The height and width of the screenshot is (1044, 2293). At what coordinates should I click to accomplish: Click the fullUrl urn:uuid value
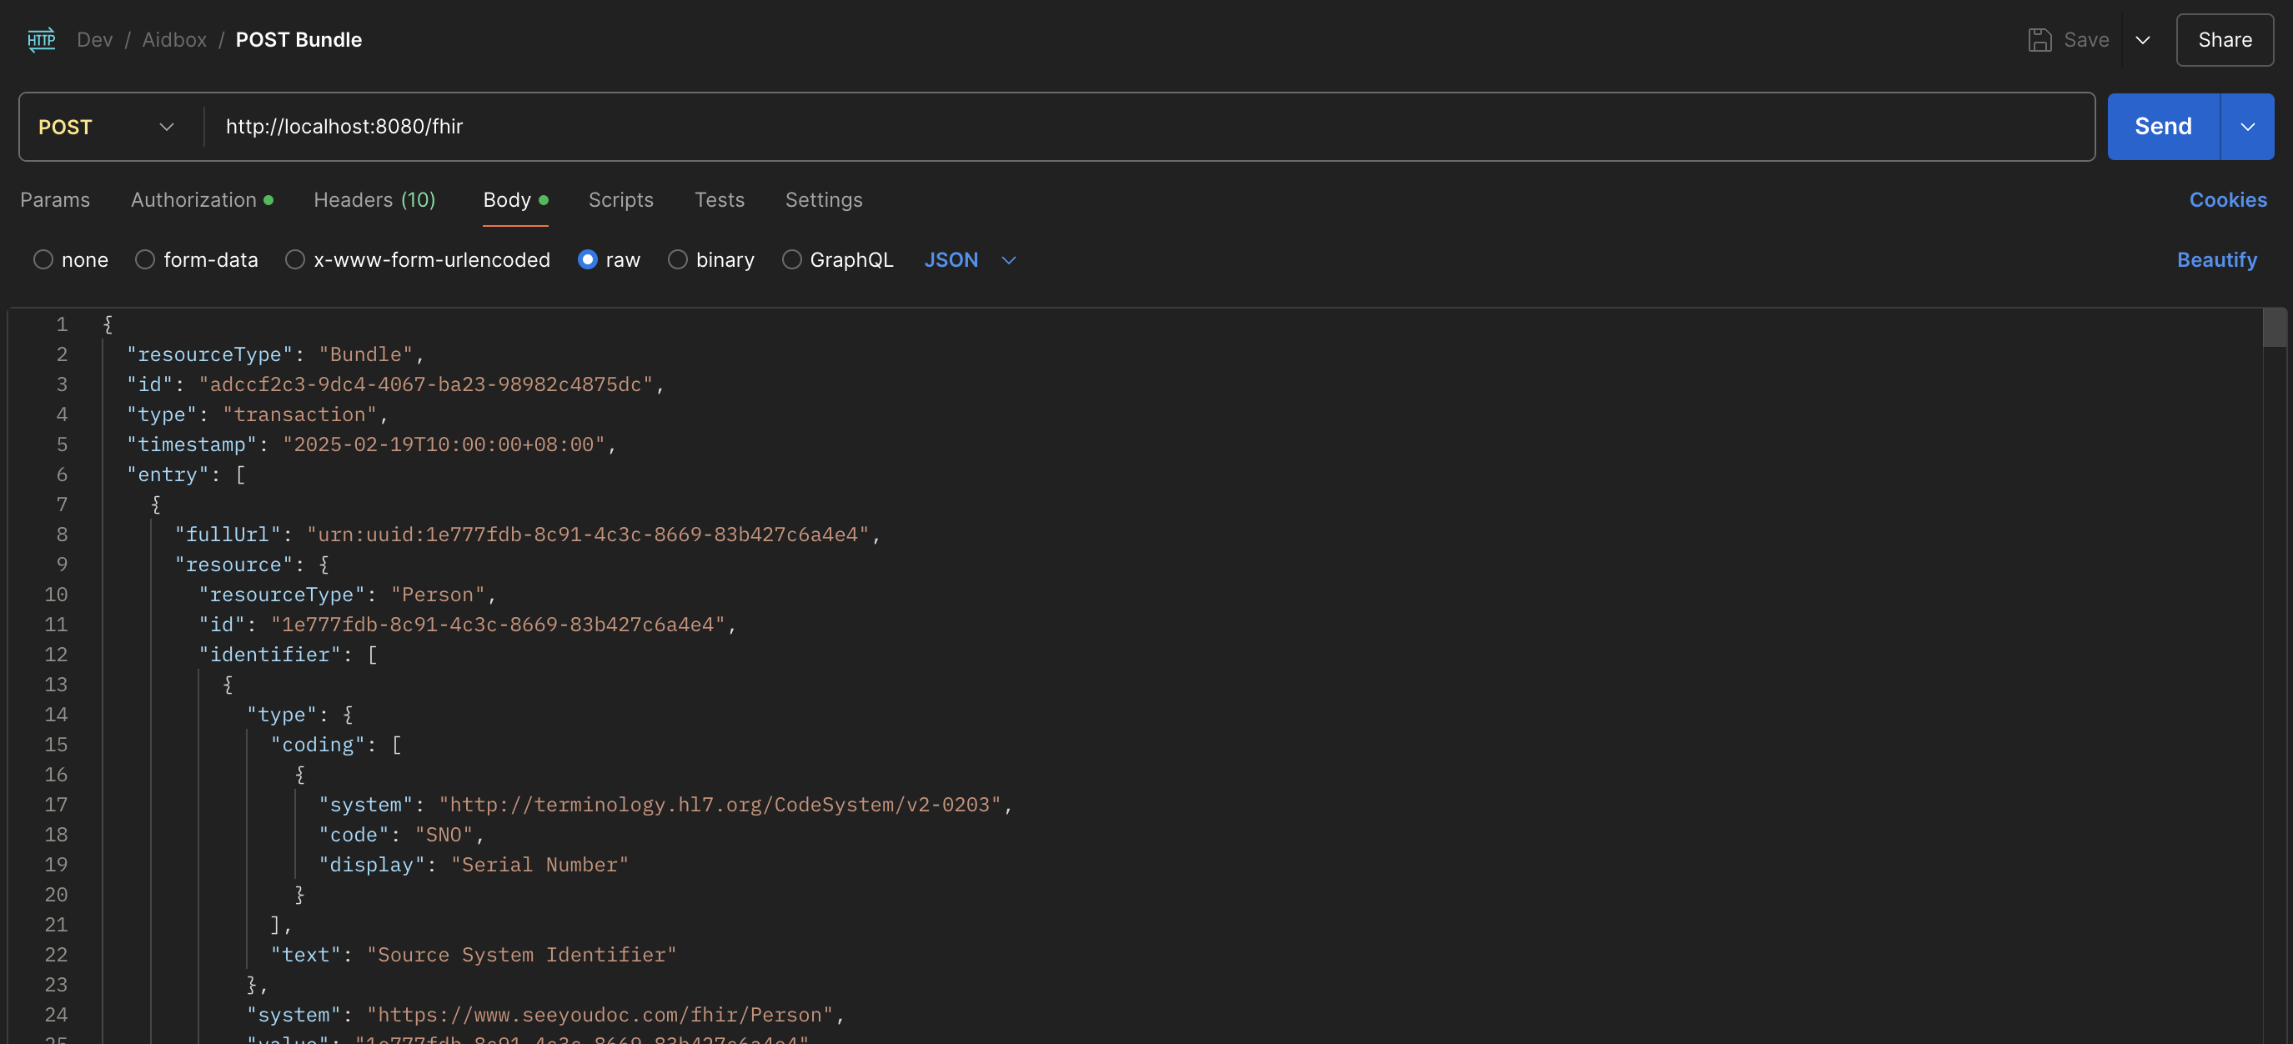588,535
